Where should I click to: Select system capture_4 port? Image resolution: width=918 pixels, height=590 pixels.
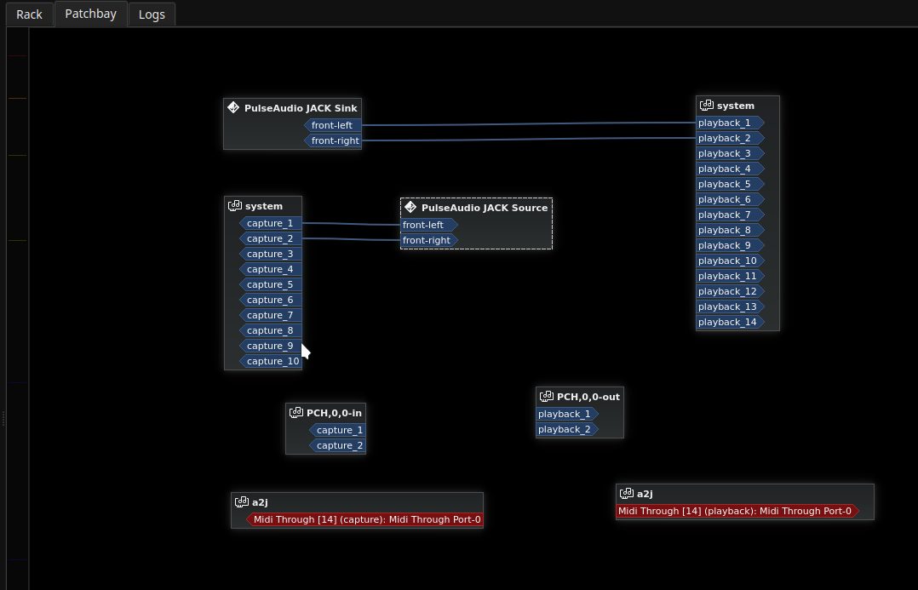(271, 269)
